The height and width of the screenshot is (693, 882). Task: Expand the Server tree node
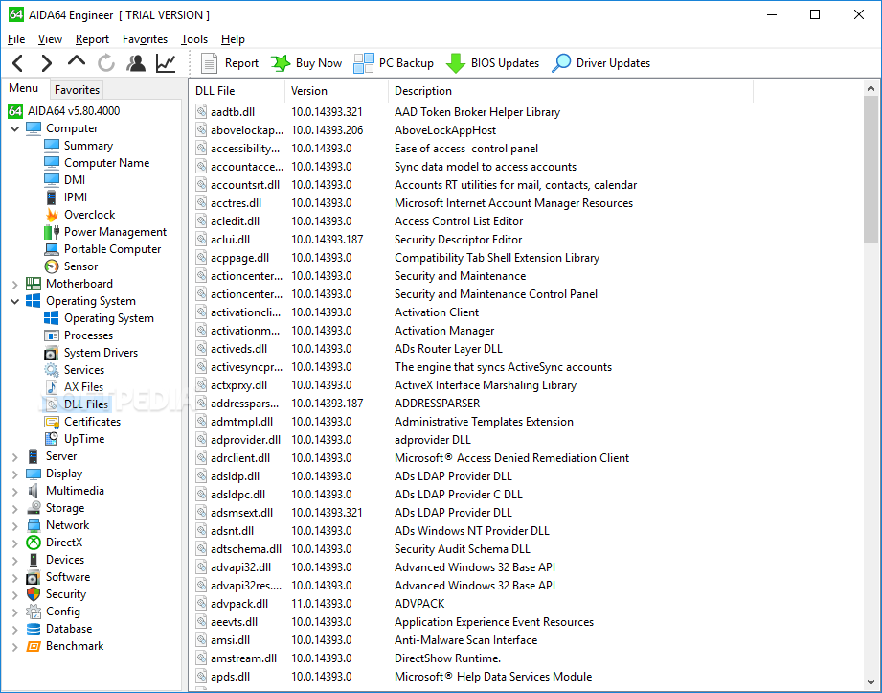(x=14, y=457)
